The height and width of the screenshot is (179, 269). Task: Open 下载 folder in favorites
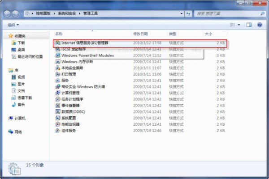point(21,43)
